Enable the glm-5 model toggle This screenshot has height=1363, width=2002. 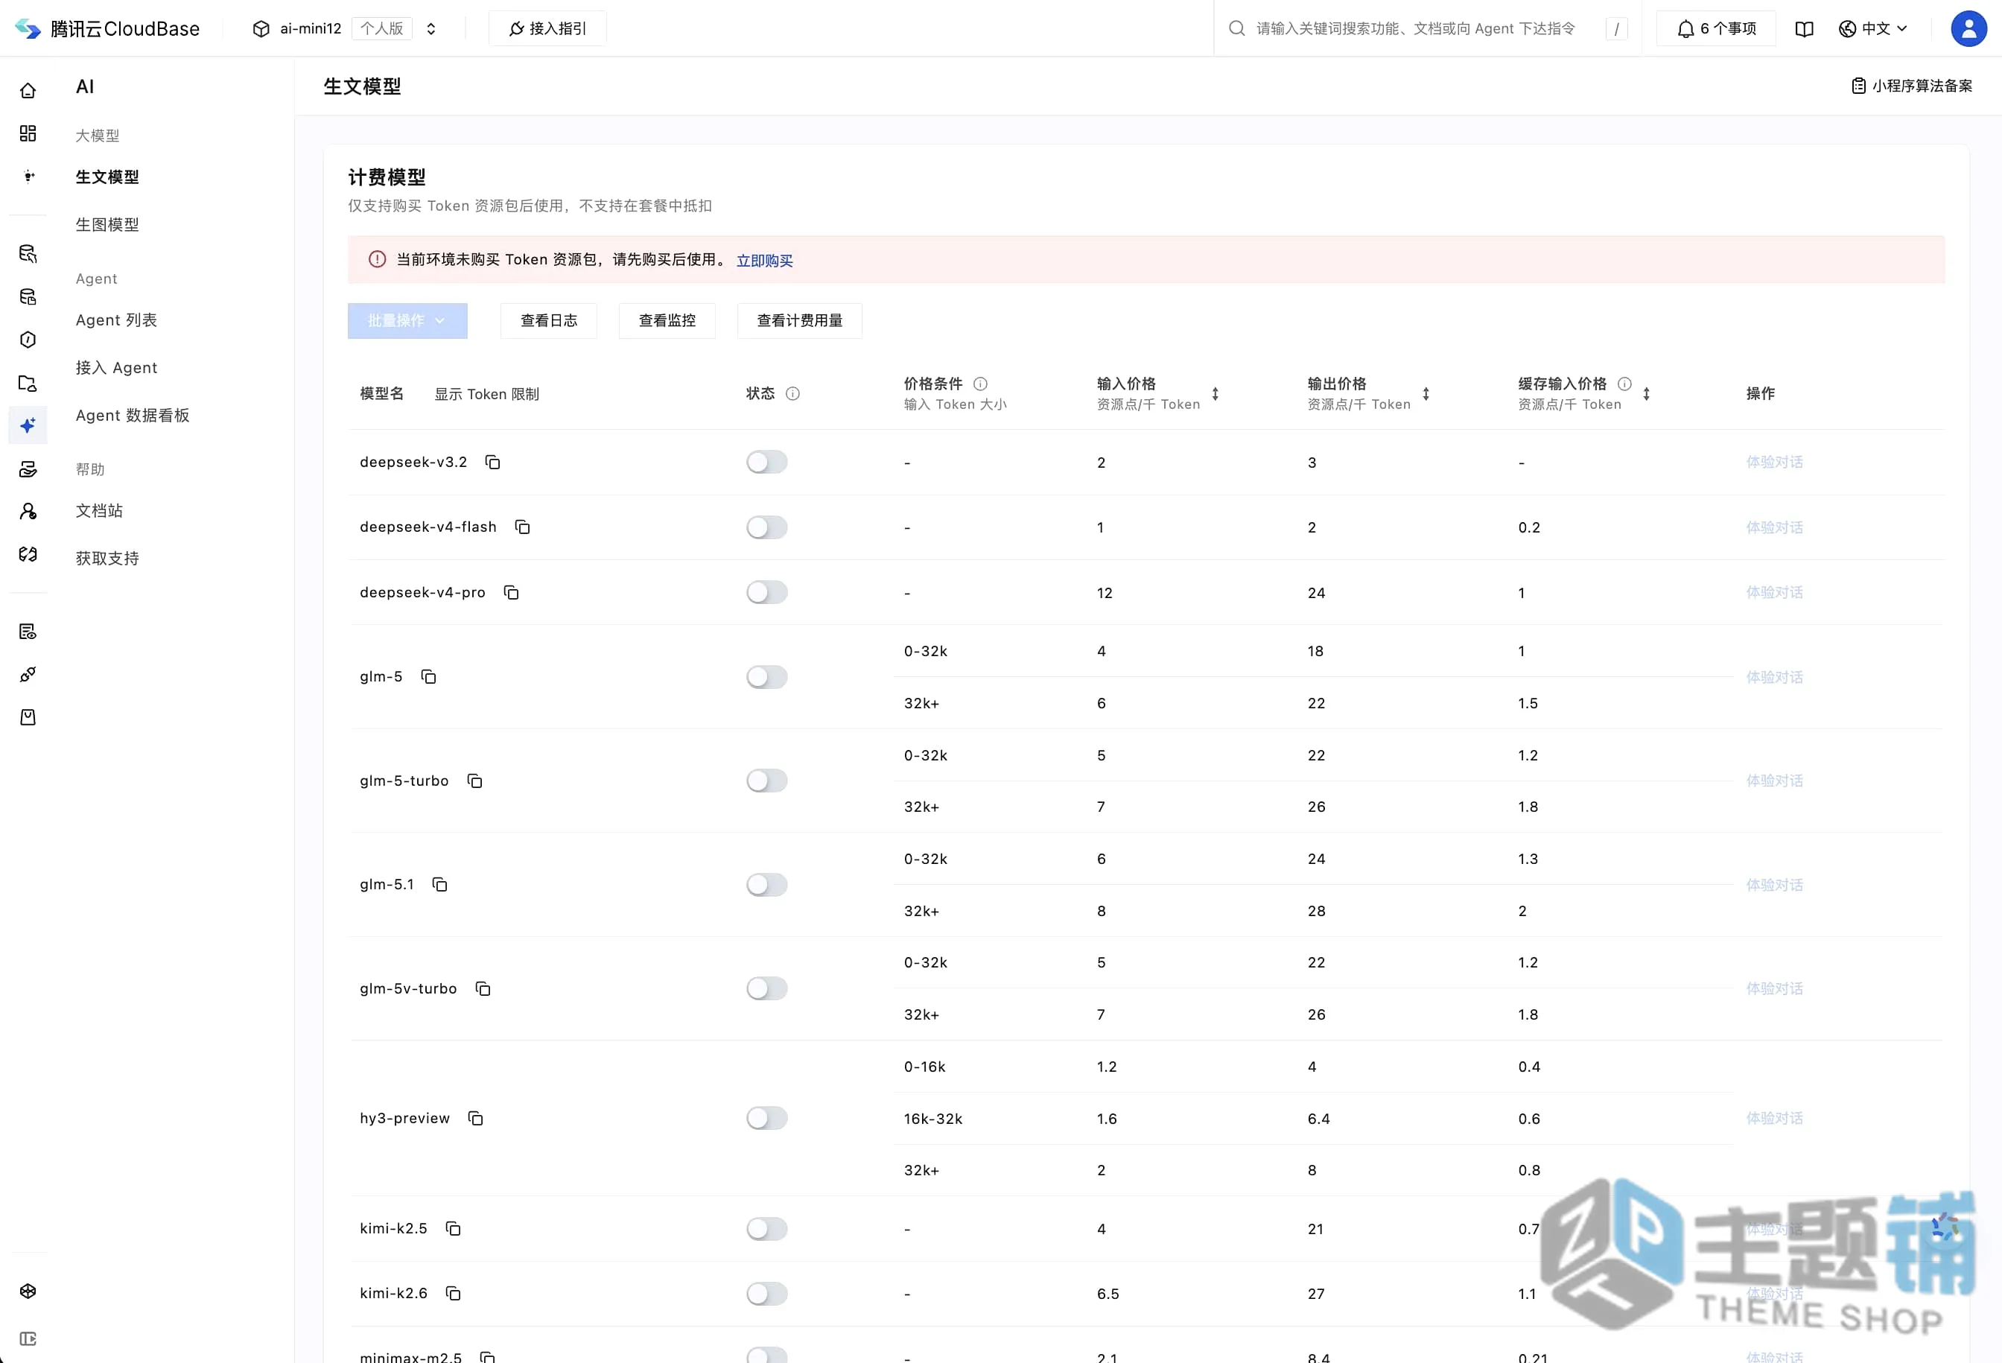[x=766, y=677]
